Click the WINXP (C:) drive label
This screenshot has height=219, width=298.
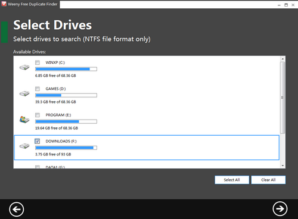coord(55,62)
